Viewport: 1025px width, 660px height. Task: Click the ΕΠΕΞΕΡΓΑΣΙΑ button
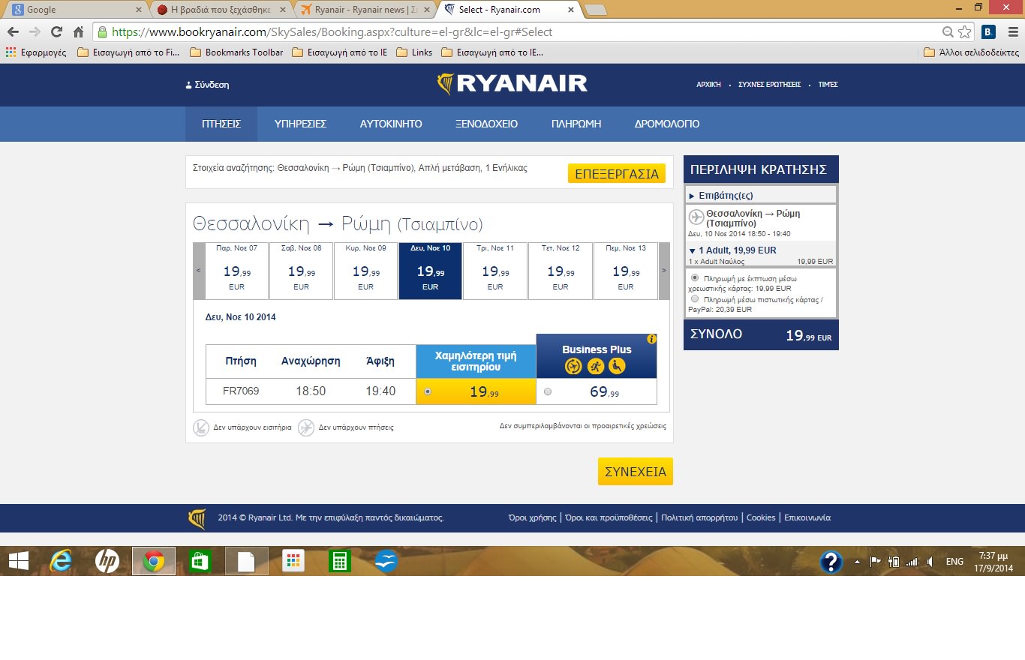[x=616, y=174]
